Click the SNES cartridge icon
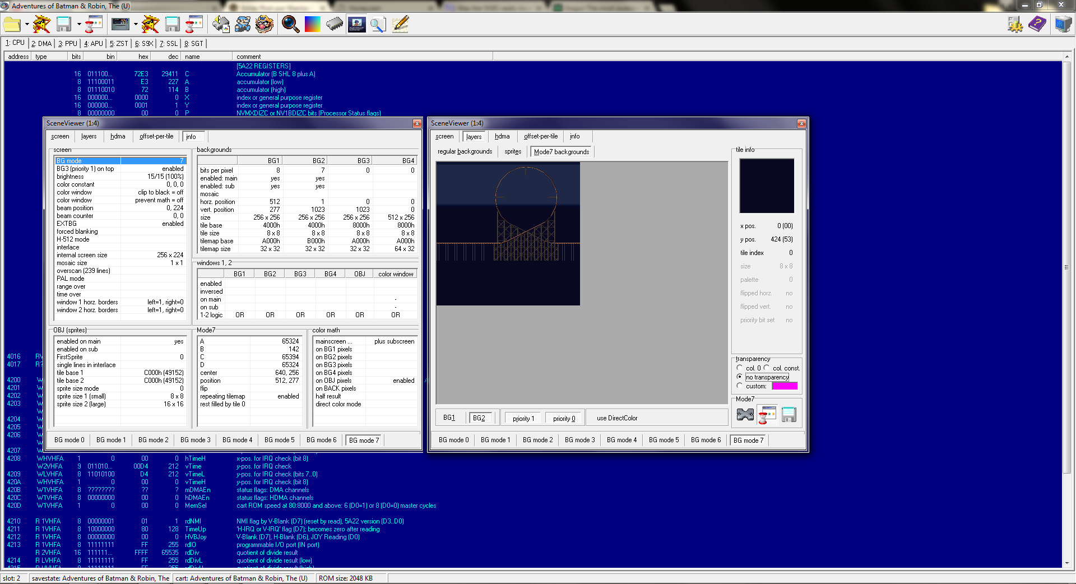Screen dimensions: 1076x584 (120, 24)
